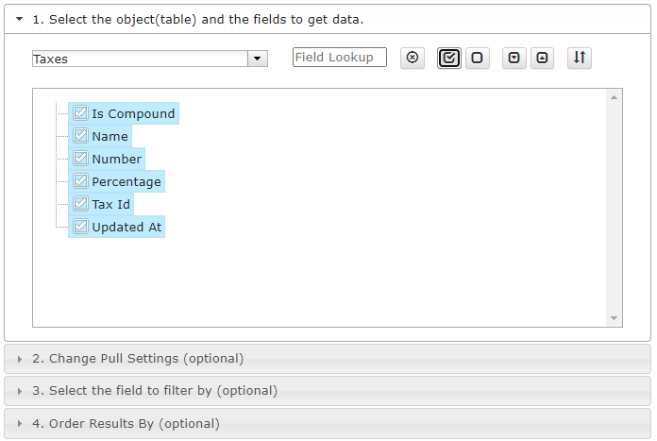Image resolution: width=657 pixels, height=441 pixels.
Task: Click the uncheck all fields icon
Action: coord(478,58)
